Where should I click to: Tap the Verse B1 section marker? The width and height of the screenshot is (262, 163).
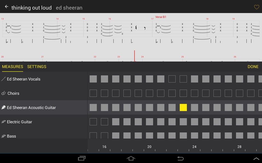coord(161,17)
